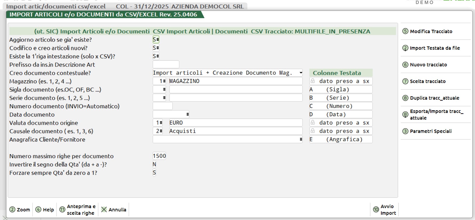Expand 'Creo documento contestuale' dropdown

(301, 73)
